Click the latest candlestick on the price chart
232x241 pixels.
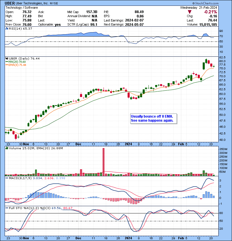coord(214,66)
